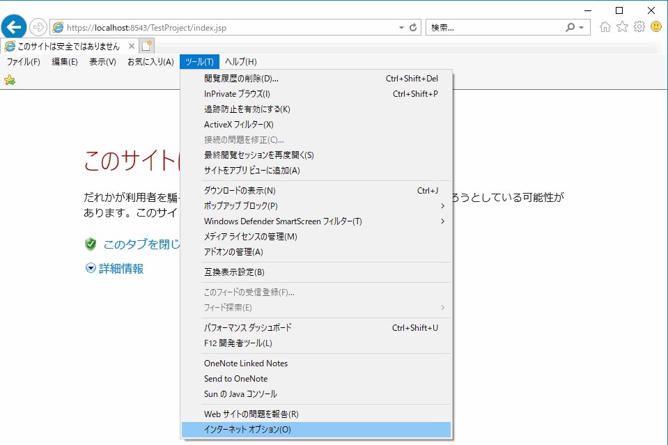Select 追跡防止を有効にする(K)
Screen dimensions: 668x445
click(x=316, y=109)
